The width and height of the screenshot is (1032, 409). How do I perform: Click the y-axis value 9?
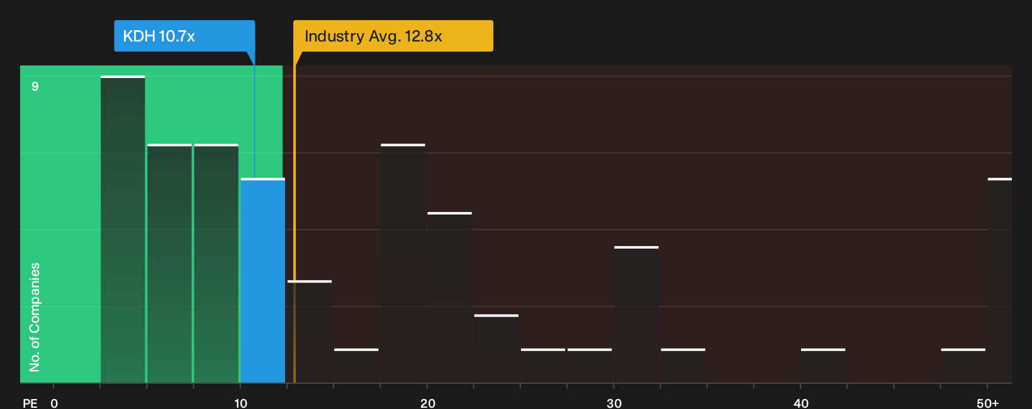(x=35, y=86)
